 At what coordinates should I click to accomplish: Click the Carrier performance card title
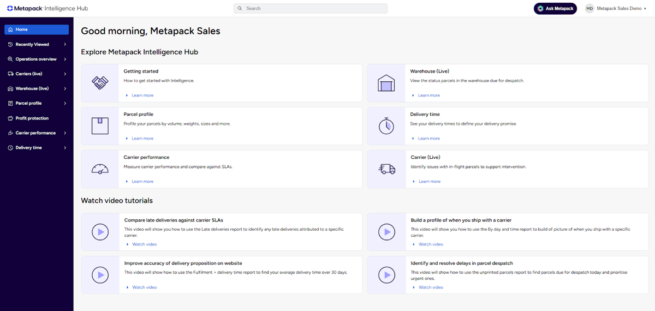146,157
